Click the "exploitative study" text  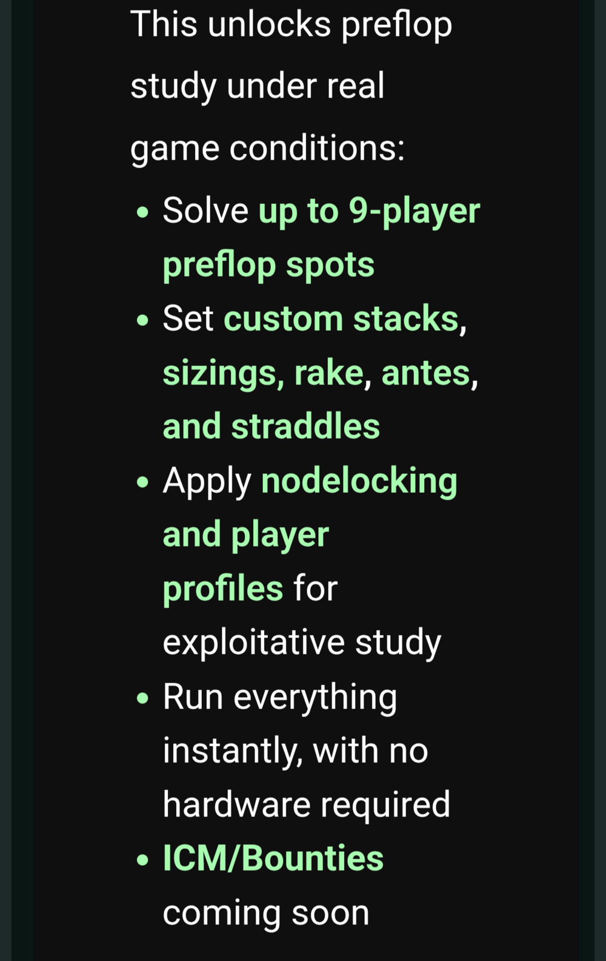point(302,642)
